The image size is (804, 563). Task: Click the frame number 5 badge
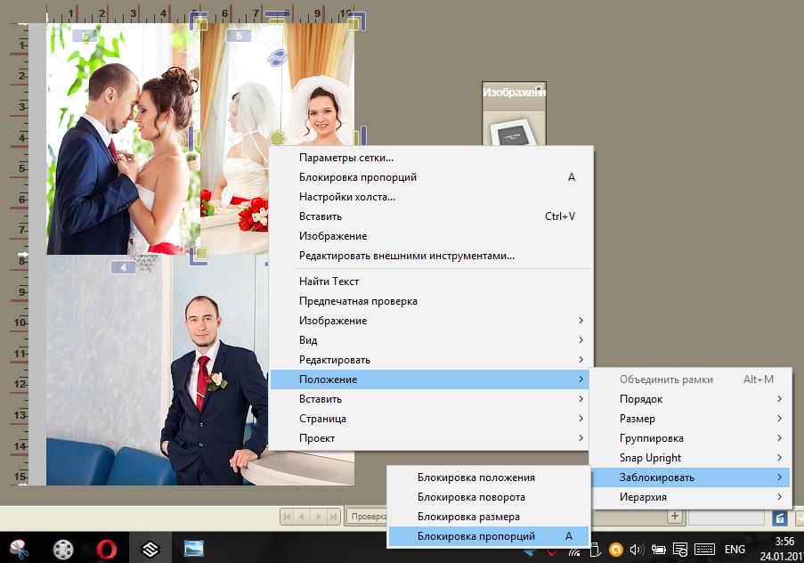point(239,36)
